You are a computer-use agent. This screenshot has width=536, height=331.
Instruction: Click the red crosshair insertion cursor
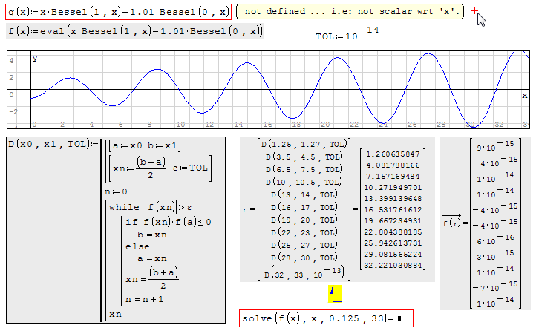click(x=475, y=13)
